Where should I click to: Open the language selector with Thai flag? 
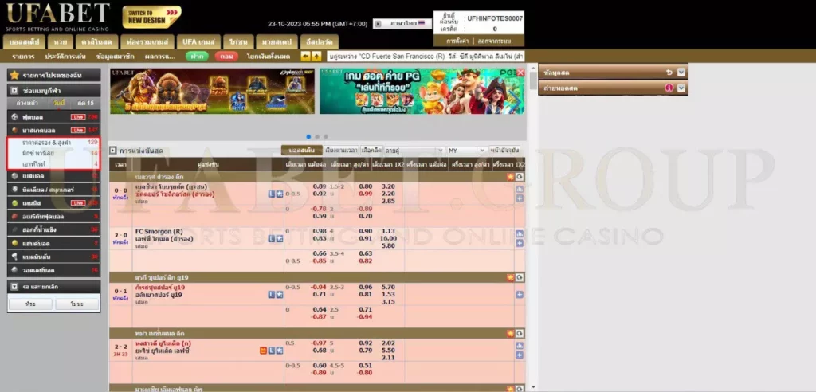point(406,24)
